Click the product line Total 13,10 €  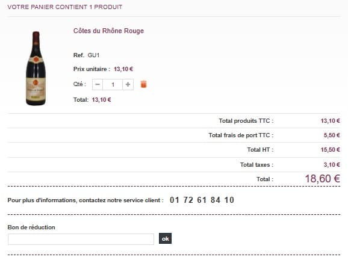101,100
